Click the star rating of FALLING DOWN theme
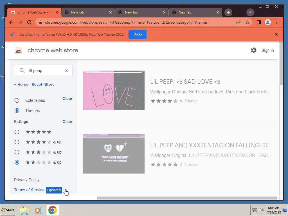Image resolution: width=288 pixels, height=216 pixels. click(164, 164)
